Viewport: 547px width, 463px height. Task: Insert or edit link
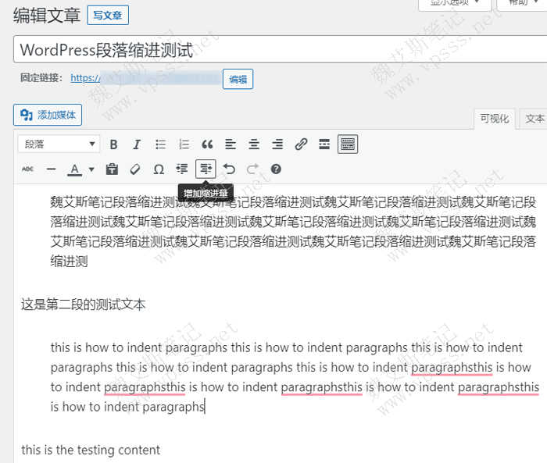point(301,144)
